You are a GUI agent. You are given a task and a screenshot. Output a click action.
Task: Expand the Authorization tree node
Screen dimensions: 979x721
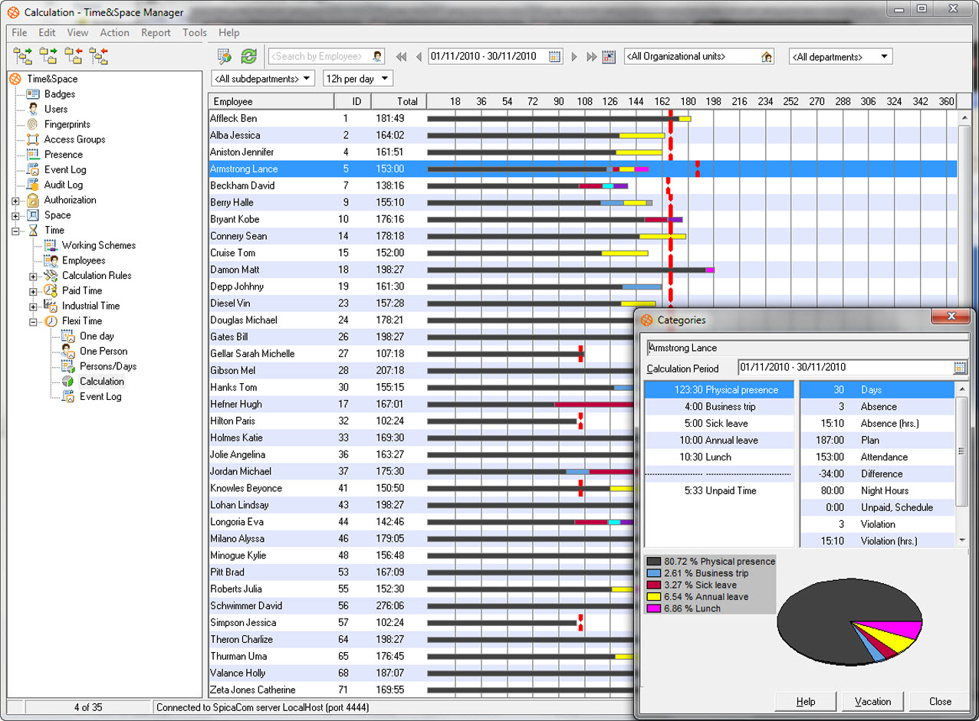tap(15, 201)
